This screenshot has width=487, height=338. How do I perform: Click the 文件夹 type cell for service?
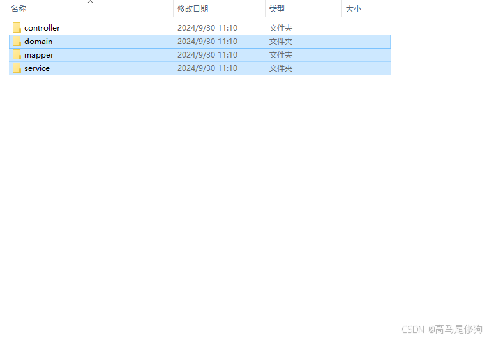click(x=280, y=68)
